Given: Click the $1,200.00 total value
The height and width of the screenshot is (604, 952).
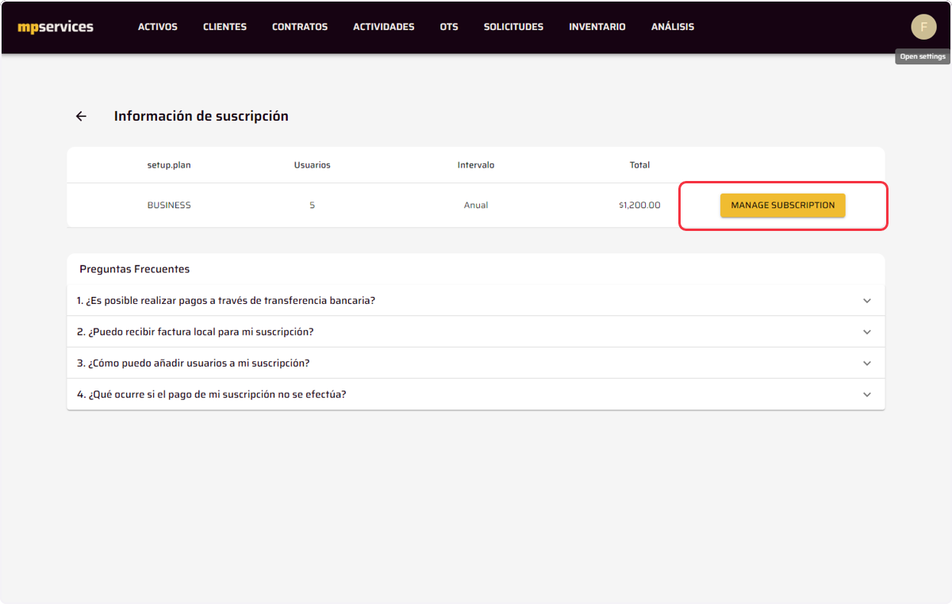Looking at the screenshot, I should [639, 205].
